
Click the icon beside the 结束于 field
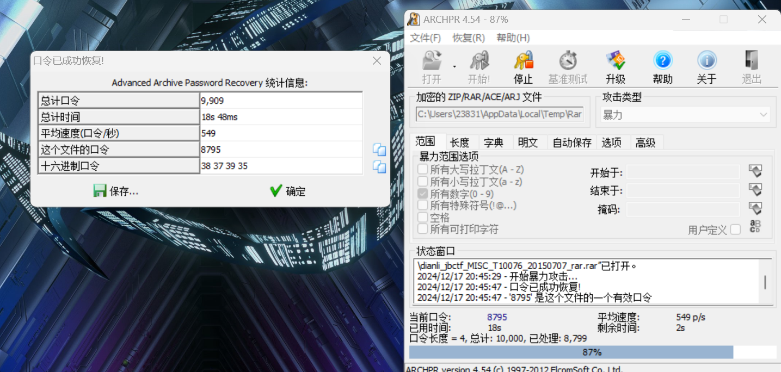click(755, 190)
